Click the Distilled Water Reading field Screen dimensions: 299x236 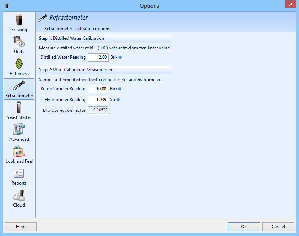point(98,58)
